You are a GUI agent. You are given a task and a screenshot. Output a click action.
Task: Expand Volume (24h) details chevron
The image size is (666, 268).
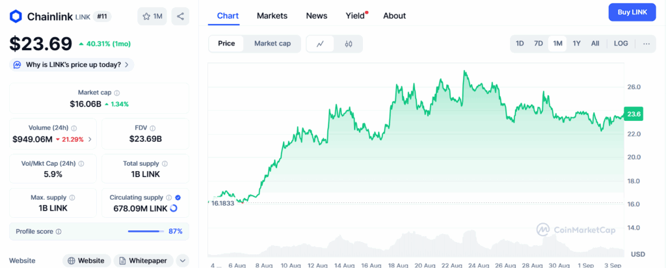point(90,139)
